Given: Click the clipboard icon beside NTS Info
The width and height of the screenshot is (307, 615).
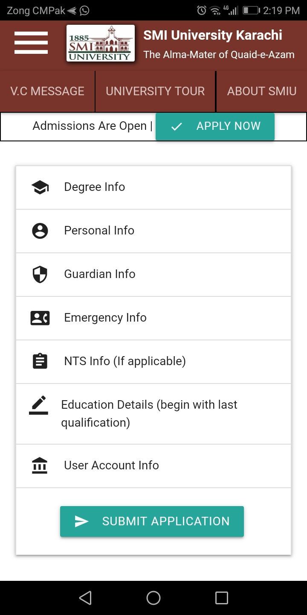Looking at the screenshot, I should pos(40,361).
